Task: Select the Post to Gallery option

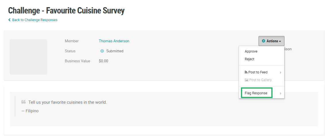Action: pos(260,80)
